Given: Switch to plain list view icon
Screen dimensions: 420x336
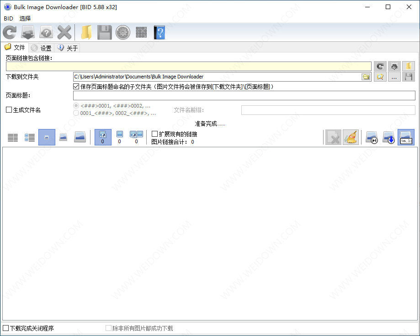Looking at the screenshot, I should tap(13, 137).
